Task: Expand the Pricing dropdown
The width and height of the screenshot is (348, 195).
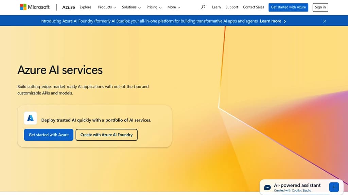Action: pos(154,7)
